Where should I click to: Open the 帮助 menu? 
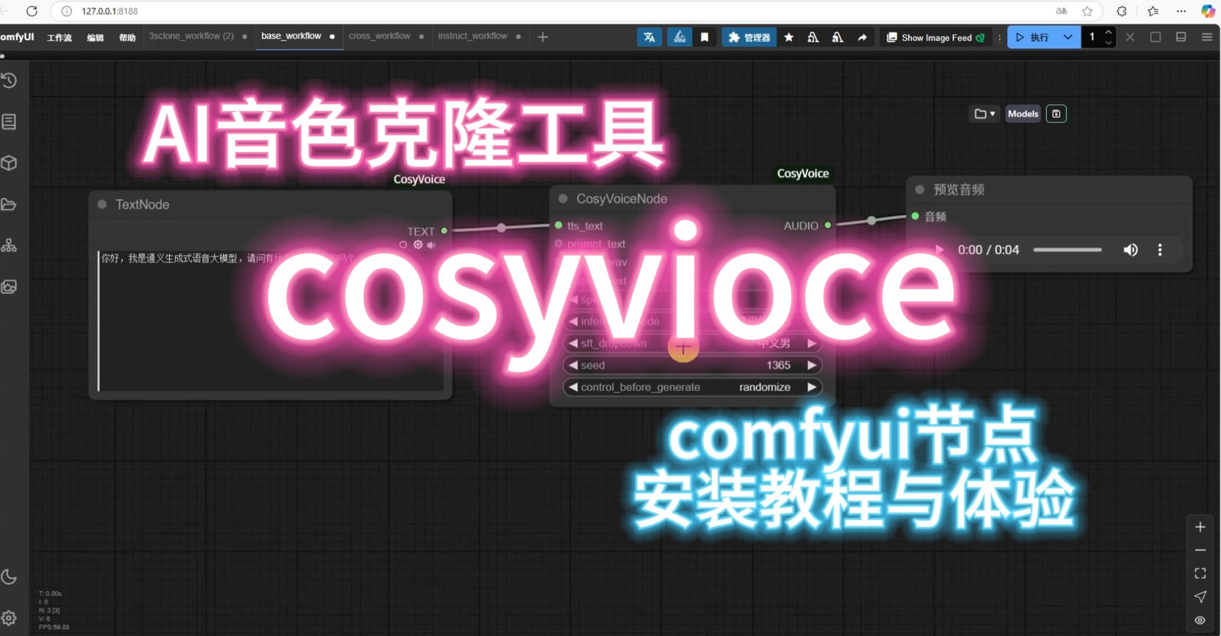127,38
